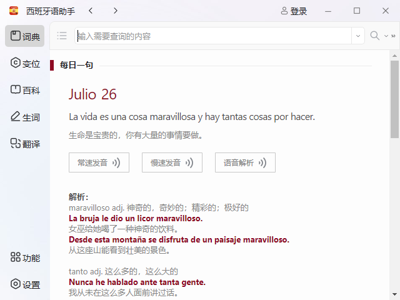Screen dimensions: 400x300
Task: Toggle the list menu icon beside search box
Action: tap(62, 36)
